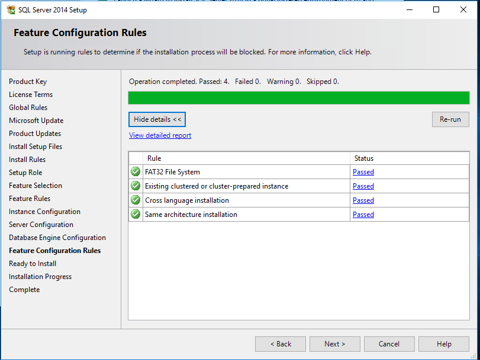Image resolution: width=480 pixels, height=360 pixels.
Task: Click the FAT32 File System rule text
Action: point(172,172)
